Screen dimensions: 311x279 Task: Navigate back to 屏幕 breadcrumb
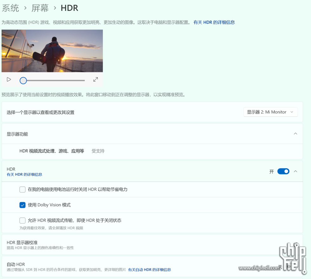pos(40,8)
